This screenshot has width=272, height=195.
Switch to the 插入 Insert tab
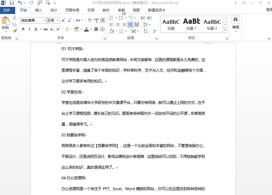click(x=39, y=10)
